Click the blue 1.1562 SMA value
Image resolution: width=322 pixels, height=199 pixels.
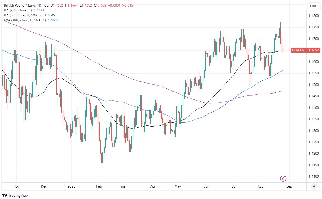pos(53,20)
